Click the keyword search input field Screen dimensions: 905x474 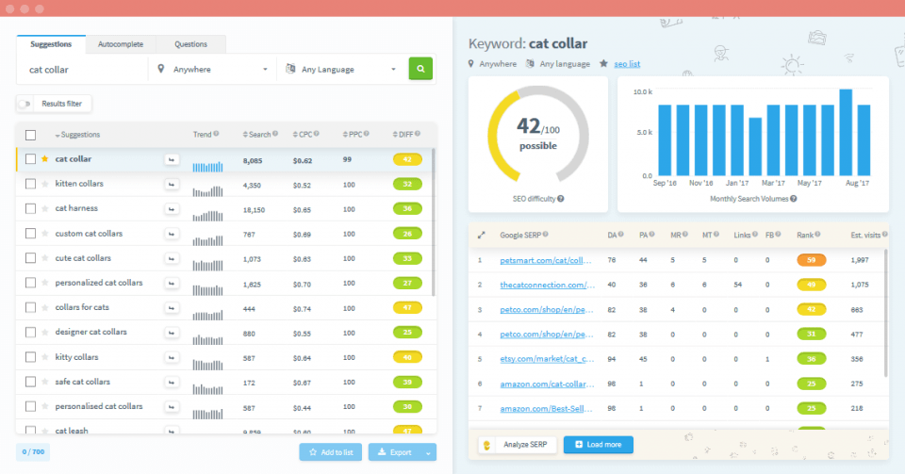pos(83,69)
